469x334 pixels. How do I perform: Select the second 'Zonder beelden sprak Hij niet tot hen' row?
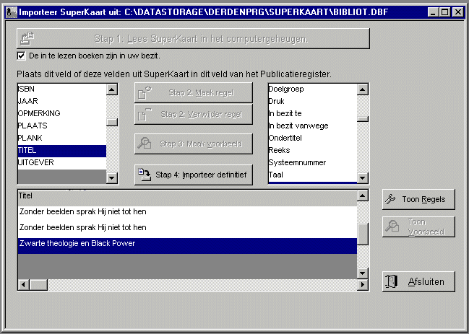pos(187,230)
